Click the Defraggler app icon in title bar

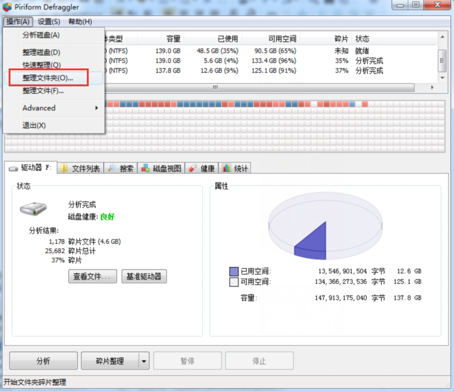coord(7,7)
